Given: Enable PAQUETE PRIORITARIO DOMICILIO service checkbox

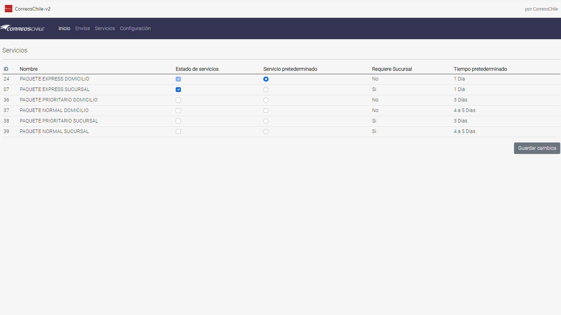Looking at the screenshot, I should [178, 100].
